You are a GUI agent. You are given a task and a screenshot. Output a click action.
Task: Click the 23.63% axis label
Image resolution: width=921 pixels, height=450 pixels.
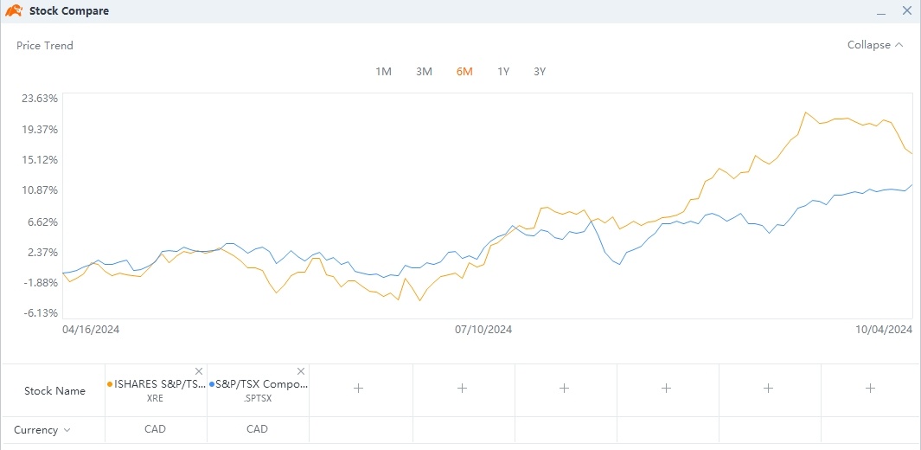(40, 98)
